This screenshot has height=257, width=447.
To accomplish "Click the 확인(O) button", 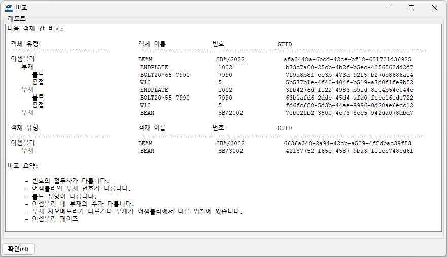I will (18, 249).
